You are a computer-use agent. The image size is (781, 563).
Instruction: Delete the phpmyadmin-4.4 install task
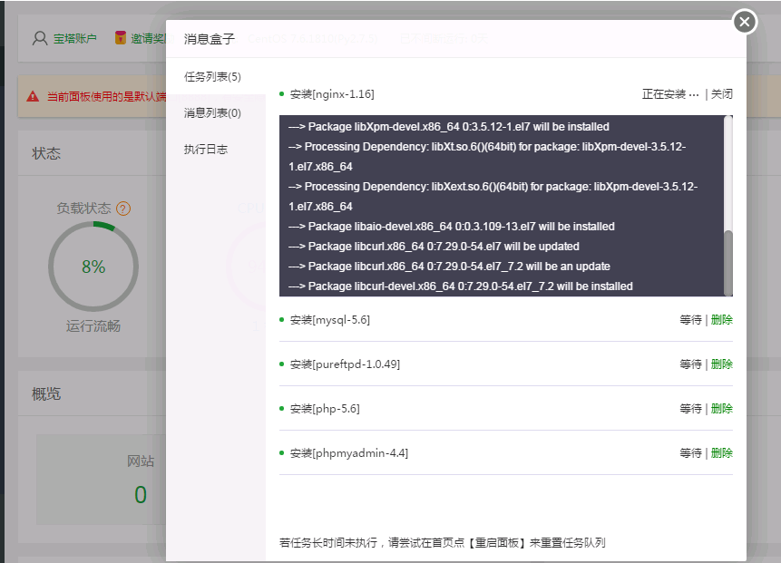click(x=722, y=453)
